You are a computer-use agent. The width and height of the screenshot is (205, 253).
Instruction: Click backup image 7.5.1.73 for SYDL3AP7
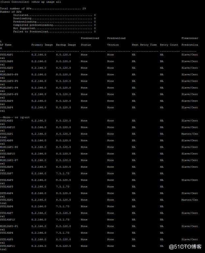[63, 173]
